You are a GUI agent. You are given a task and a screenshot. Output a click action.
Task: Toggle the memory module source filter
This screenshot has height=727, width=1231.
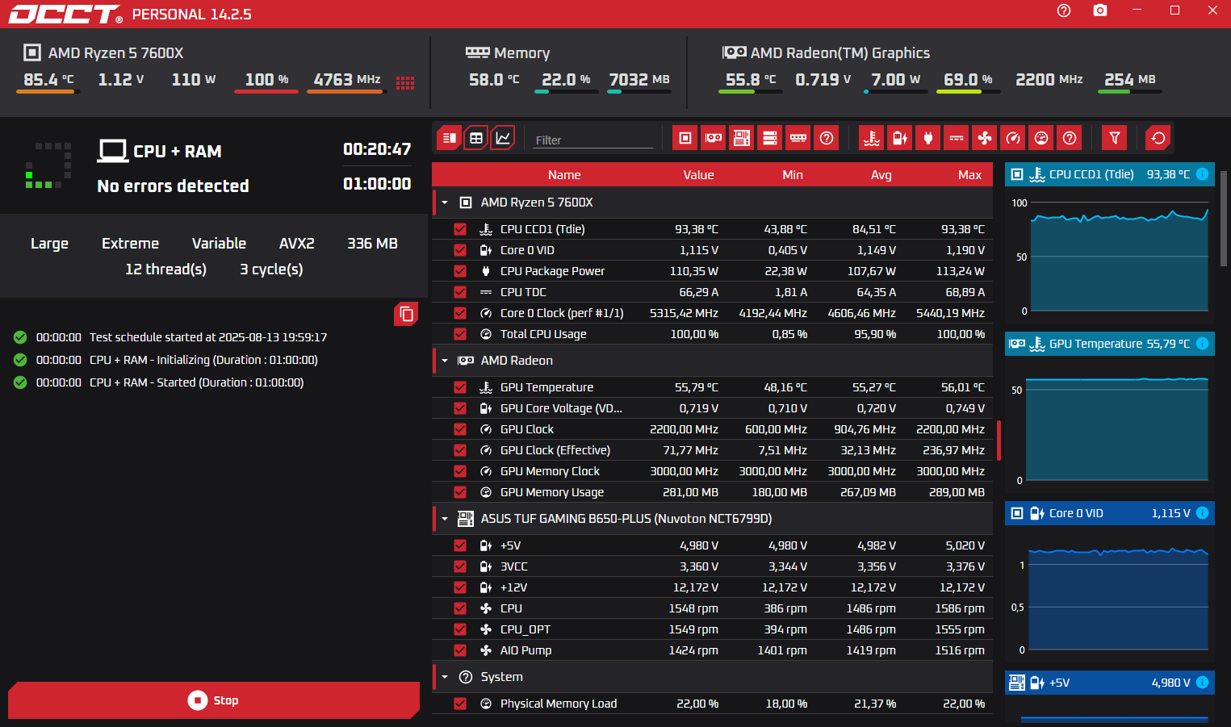(798, 138)
